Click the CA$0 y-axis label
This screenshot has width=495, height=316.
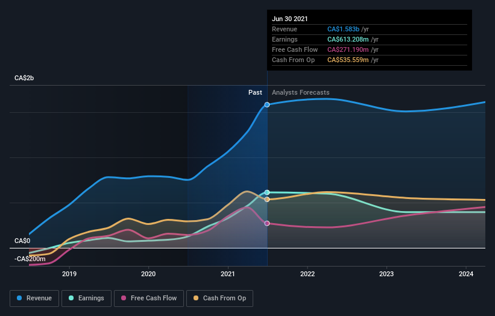[22, 241]
